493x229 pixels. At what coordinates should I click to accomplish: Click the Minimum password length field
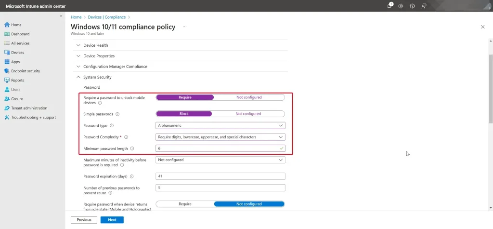[x=221, y=148]
